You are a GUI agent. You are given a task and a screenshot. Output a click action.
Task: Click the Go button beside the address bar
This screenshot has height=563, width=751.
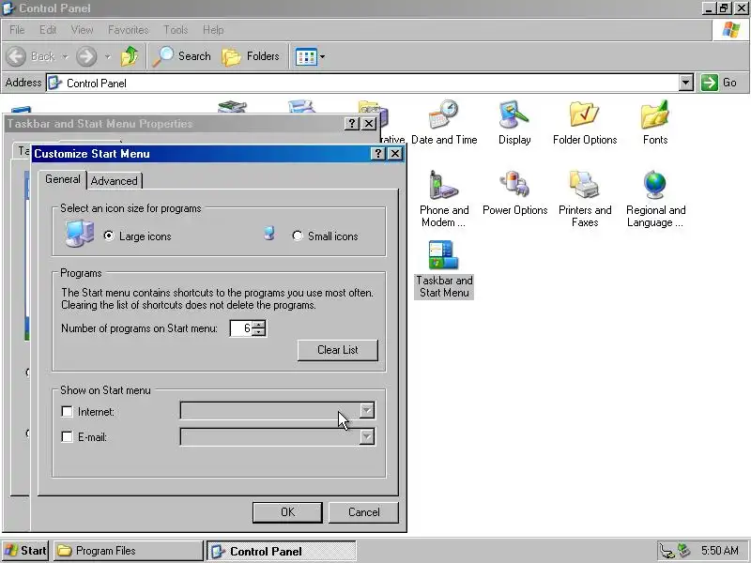click(719, 83)
